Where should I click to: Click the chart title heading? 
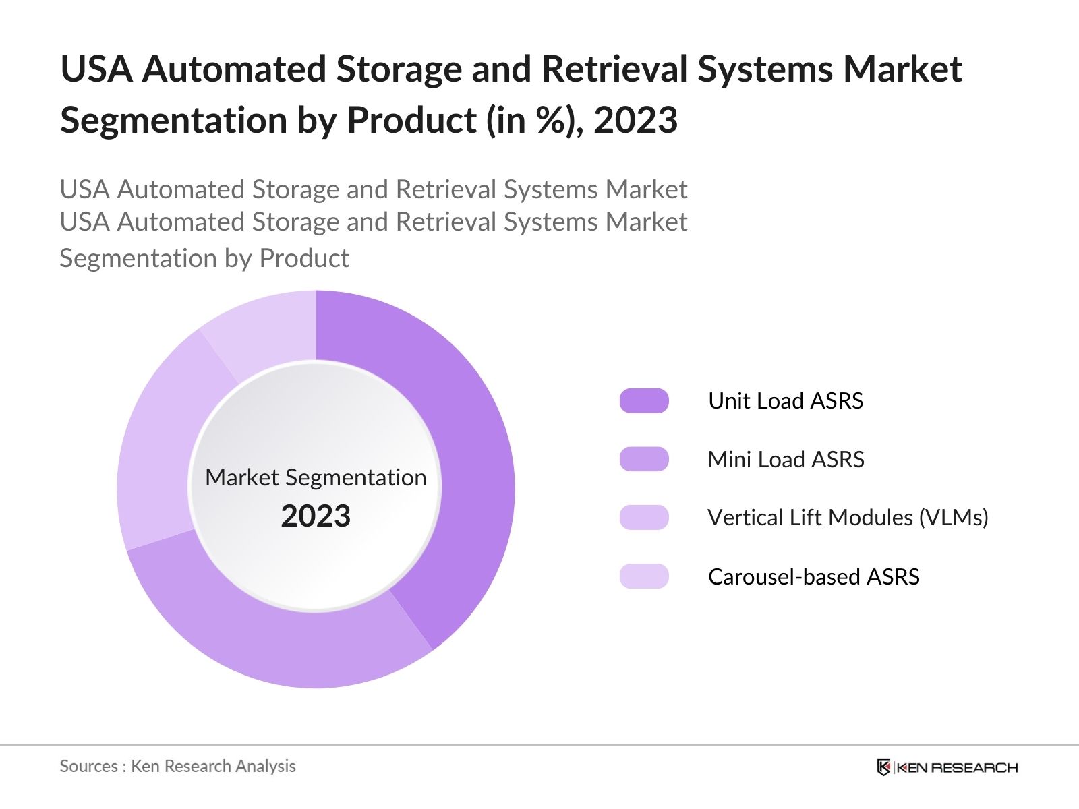[513, 93]
